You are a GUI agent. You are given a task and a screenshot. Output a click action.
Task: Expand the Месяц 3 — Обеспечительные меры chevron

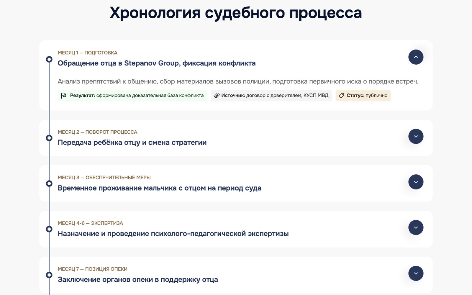pos(416,182)
